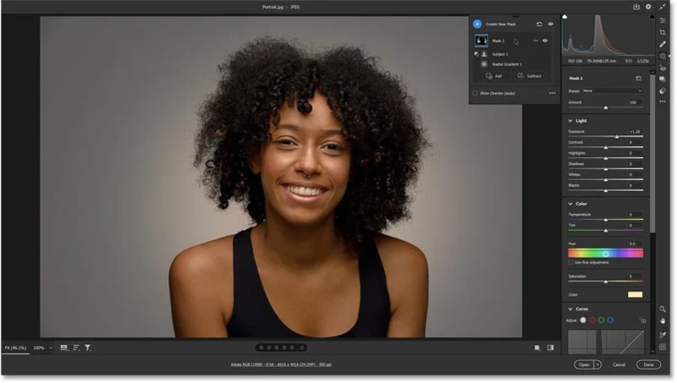Screen dimensions: 677x383
Task: Toggle full screen mode icon
Action: coord(663,7)
